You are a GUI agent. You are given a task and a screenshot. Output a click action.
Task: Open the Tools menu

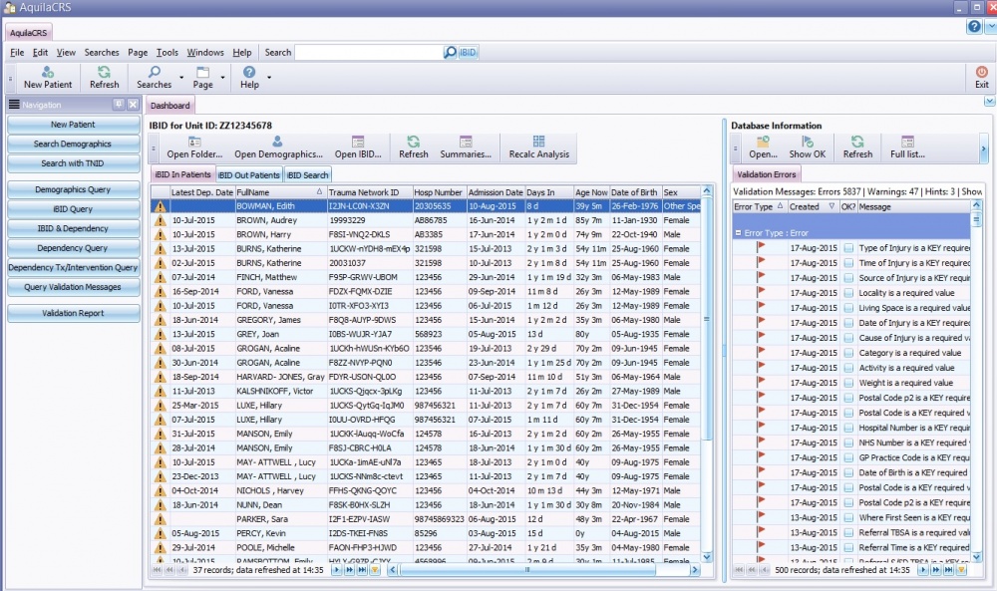[166, 52]
